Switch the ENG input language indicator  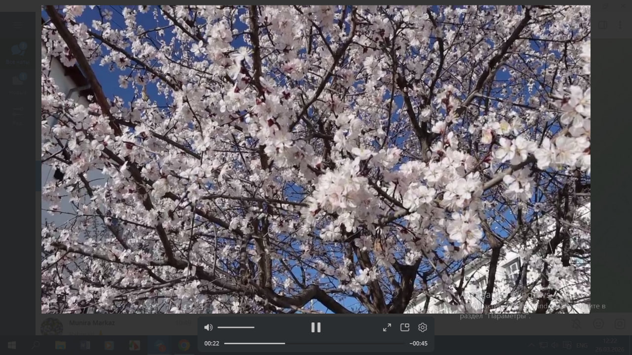click(582, 345)
